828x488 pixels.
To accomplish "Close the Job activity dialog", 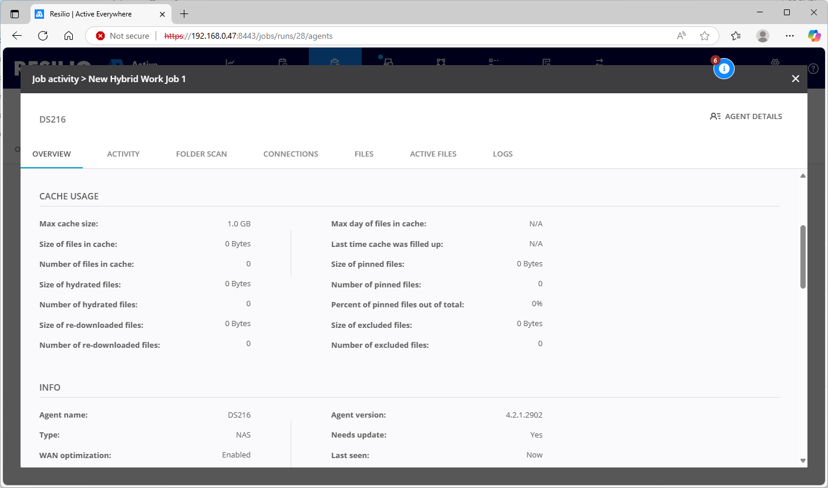I will coord(795,79).
